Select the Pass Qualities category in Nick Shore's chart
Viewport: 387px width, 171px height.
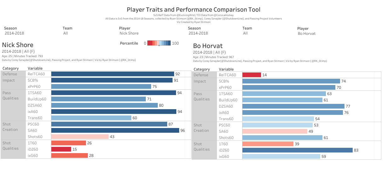pyautogui.click(x=11, y=95)
